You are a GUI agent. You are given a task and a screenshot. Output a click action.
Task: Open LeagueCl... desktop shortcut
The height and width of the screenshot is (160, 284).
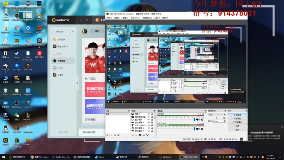(x=28, y=117)
